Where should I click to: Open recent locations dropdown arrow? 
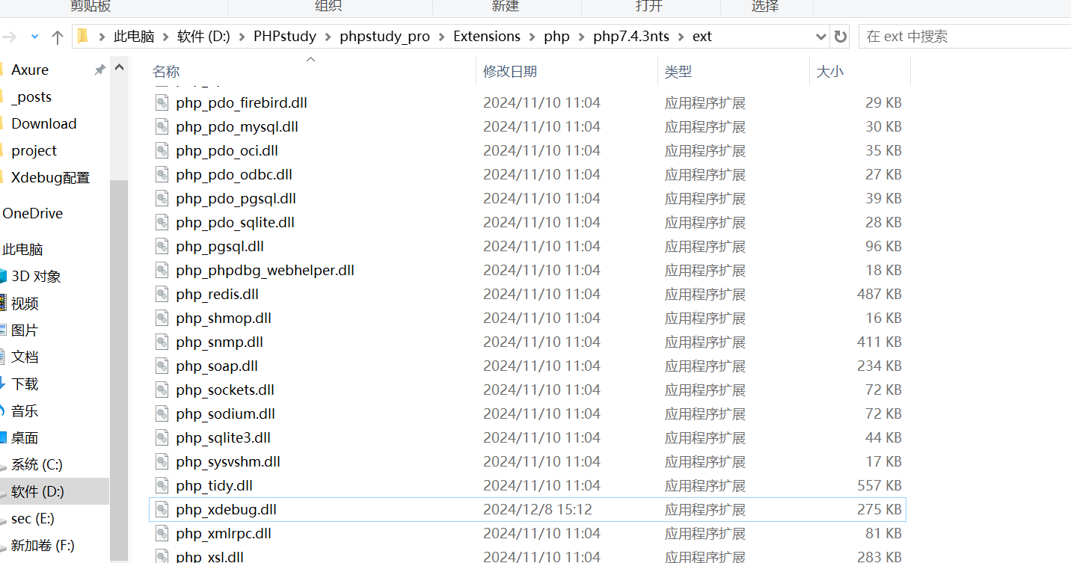coord(34,37)
